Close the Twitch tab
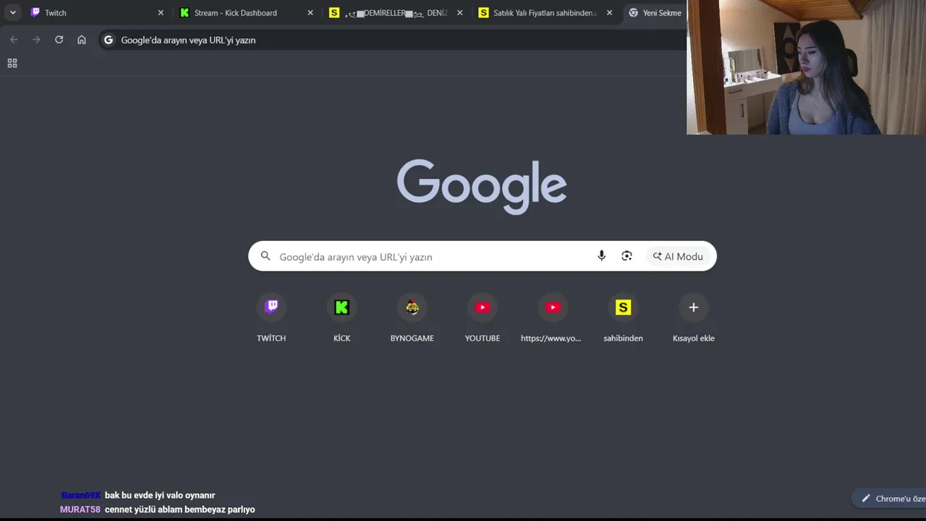The width and height of the screenshot is (926, 521). click(161, 12)
